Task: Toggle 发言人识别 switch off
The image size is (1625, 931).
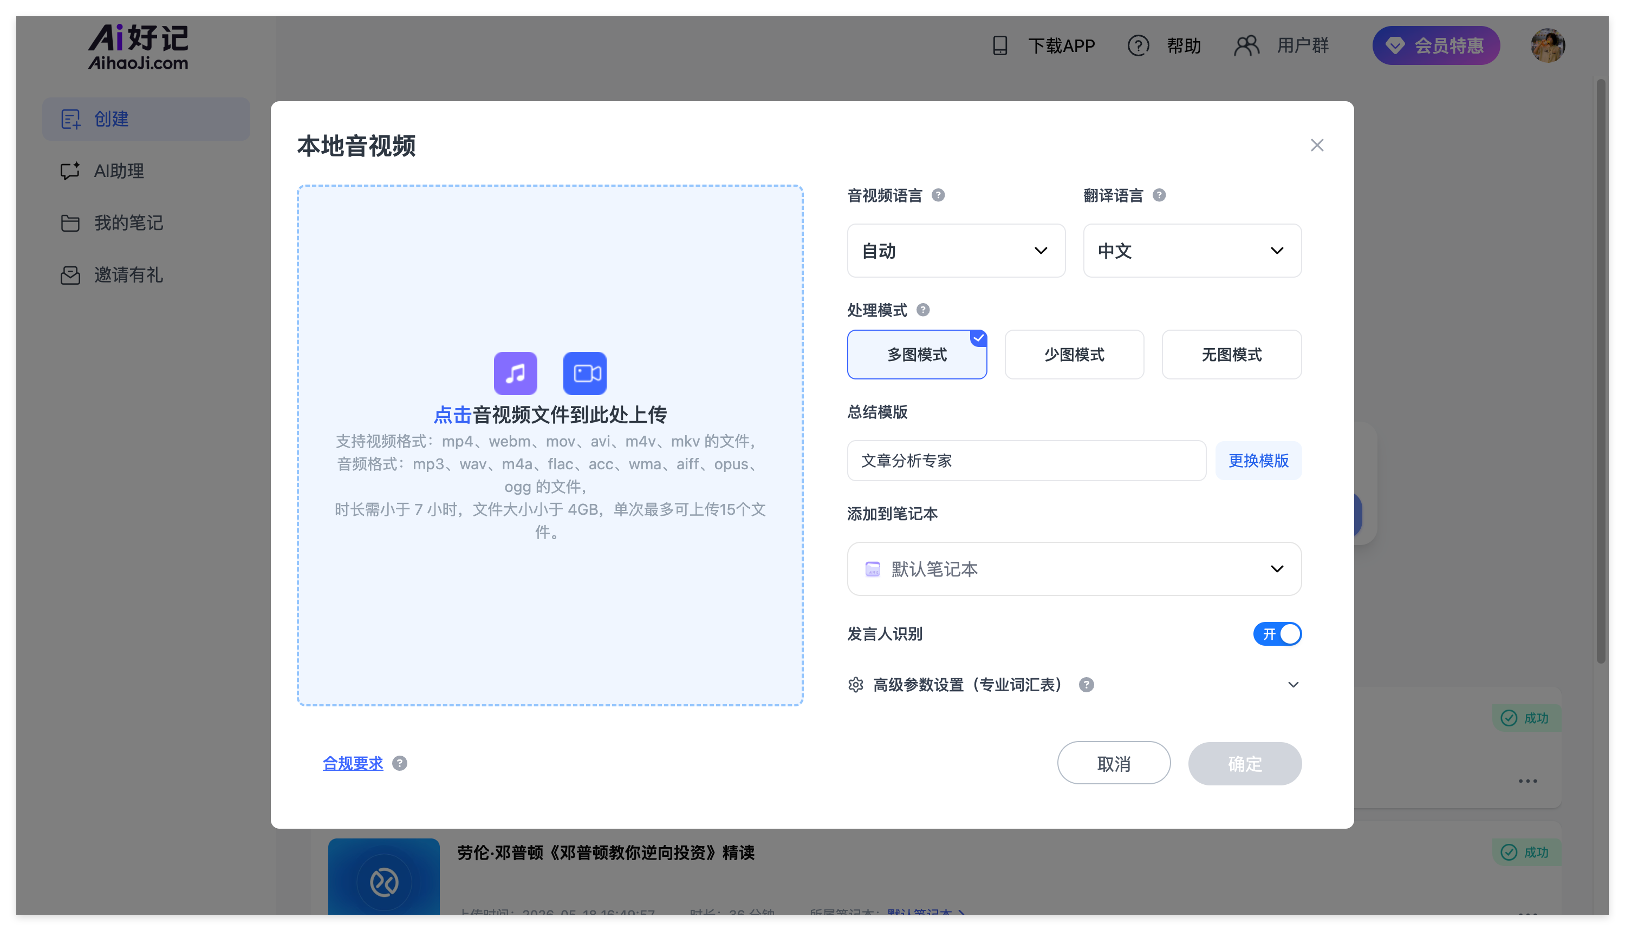Action: [x=1277, y=634]
